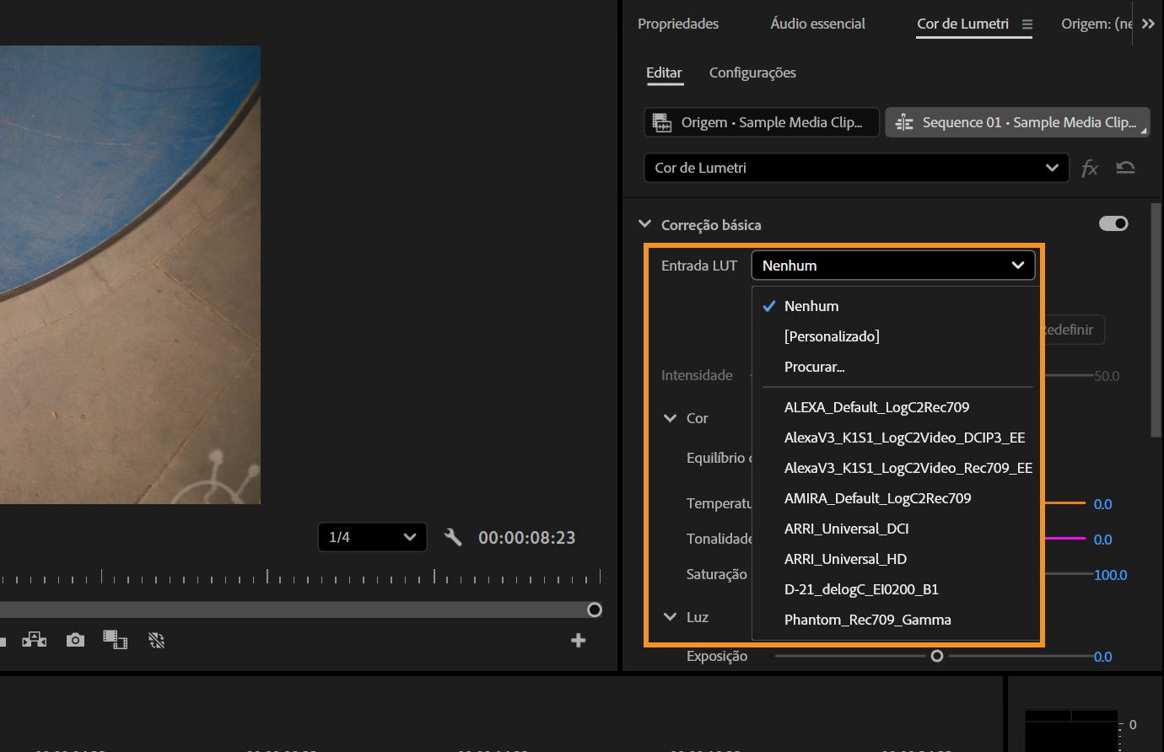Click the Export Frame camera icon
The width and height of the screenshot is (1164, 752).
click(x=75, y=640)
